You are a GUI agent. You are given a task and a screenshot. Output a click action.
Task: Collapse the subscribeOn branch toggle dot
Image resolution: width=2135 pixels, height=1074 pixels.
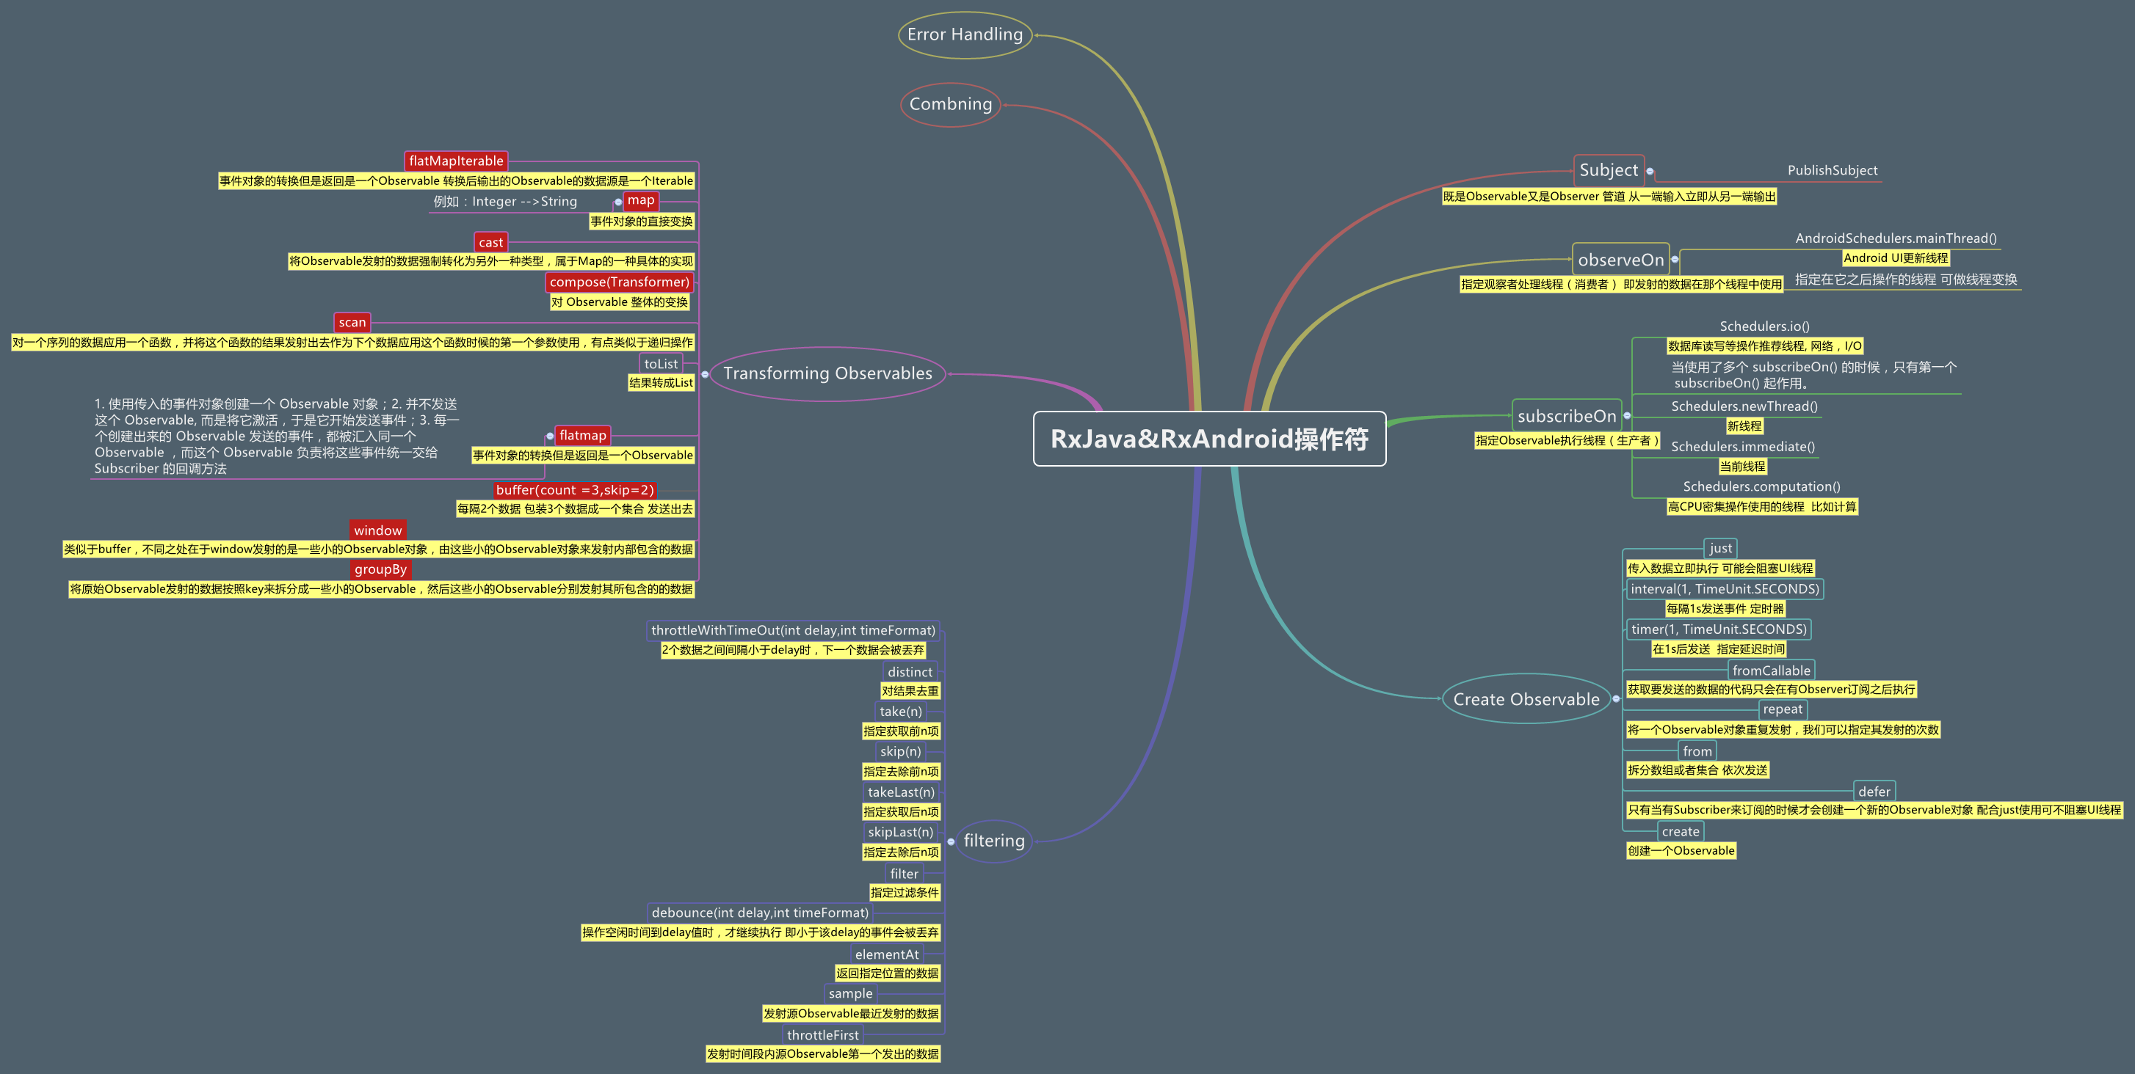pos(1627,416)
